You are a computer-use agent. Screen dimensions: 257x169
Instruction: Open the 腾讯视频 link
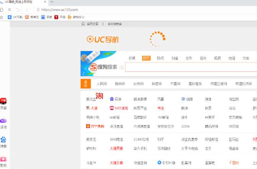[x=211, y=126]
